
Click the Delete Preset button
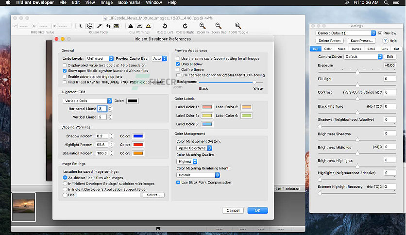click(x=329, y=41)
